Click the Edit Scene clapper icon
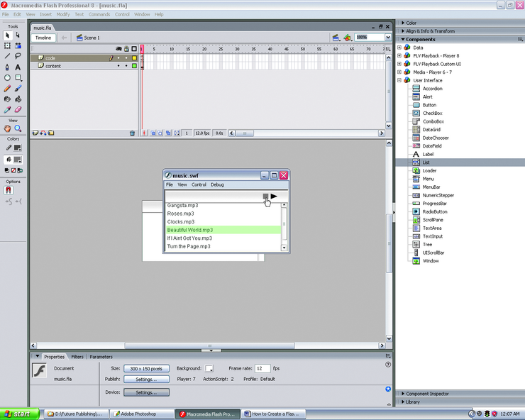This screenshot has width=525, height=420. [336, 38]
